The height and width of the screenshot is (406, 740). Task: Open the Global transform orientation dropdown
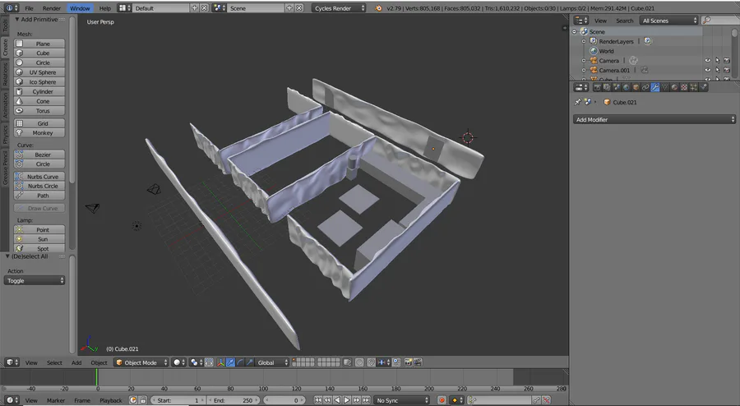point(273,362)
